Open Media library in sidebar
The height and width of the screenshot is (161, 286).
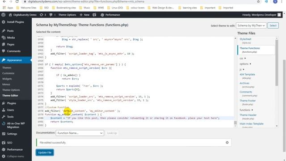point(11,38)
